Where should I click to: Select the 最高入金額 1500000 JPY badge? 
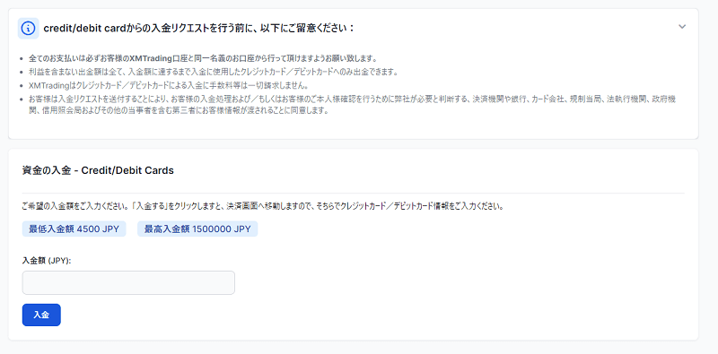point(197,229)
